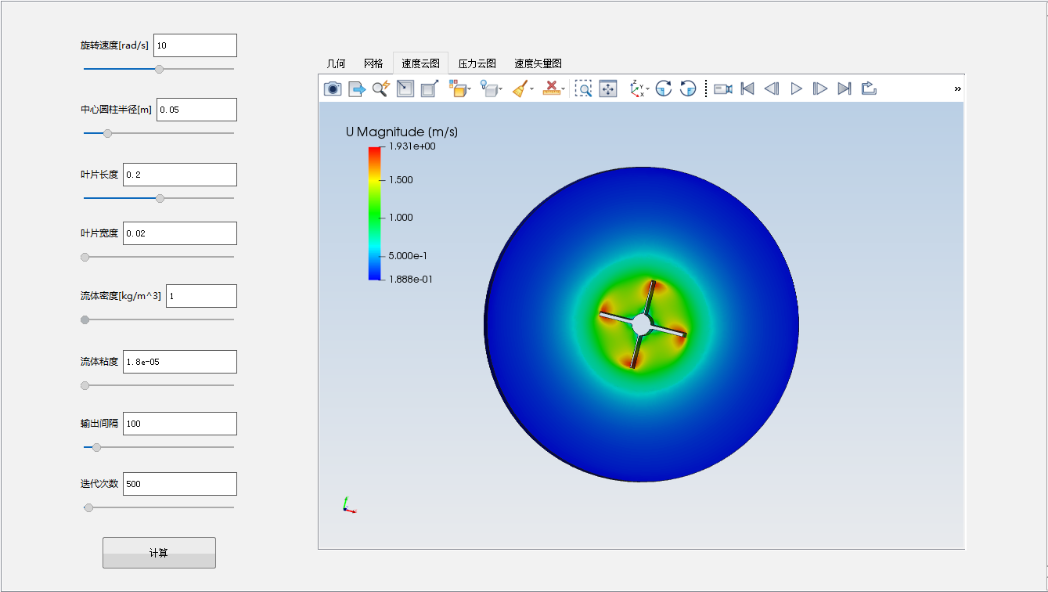Open the XYZ axes orientation dropdown

coord(639,88)
